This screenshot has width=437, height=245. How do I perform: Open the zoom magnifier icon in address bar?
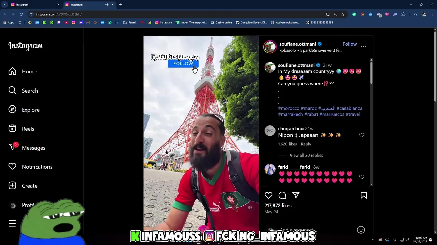(335, 14)
